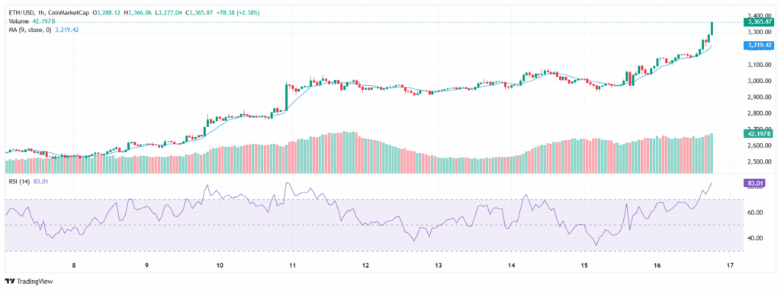Image resolution: width=781 pixels, height=290 pixels.
Task: Click date label 11 on time axis
Action: [x=292, y=266]
